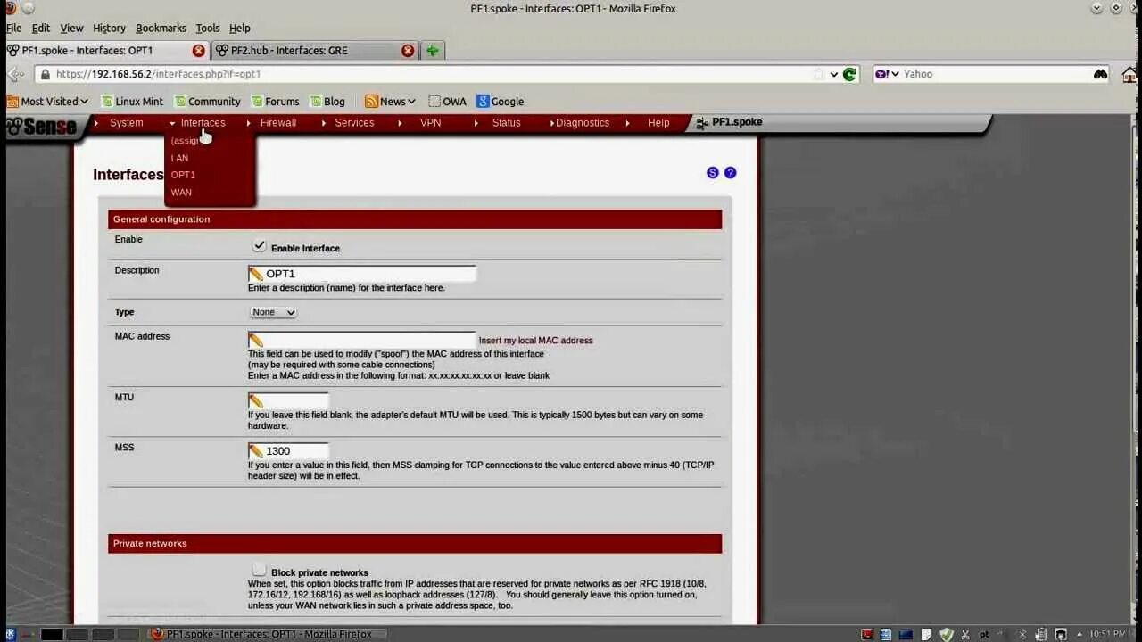Select OPT1 from the Interfaces submenu
The height and width of the screenshot is (642, 1142).
pyautogui.click(x=183, y=175)
